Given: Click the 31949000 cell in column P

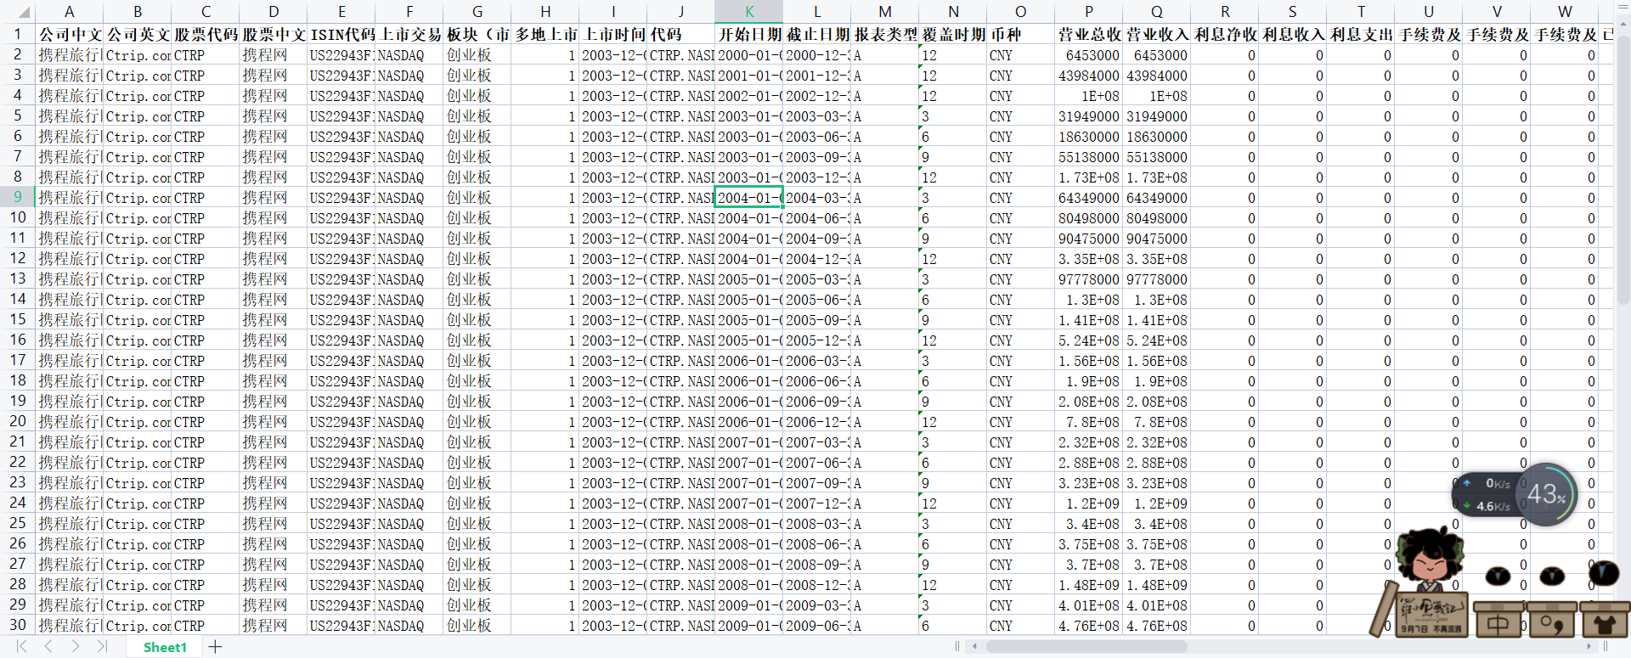Looking at the screenshot, I should 1089,115.
